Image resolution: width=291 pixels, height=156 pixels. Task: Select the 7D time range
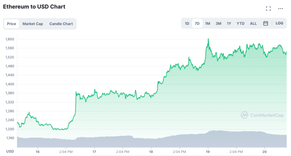(x=197, y=23)
